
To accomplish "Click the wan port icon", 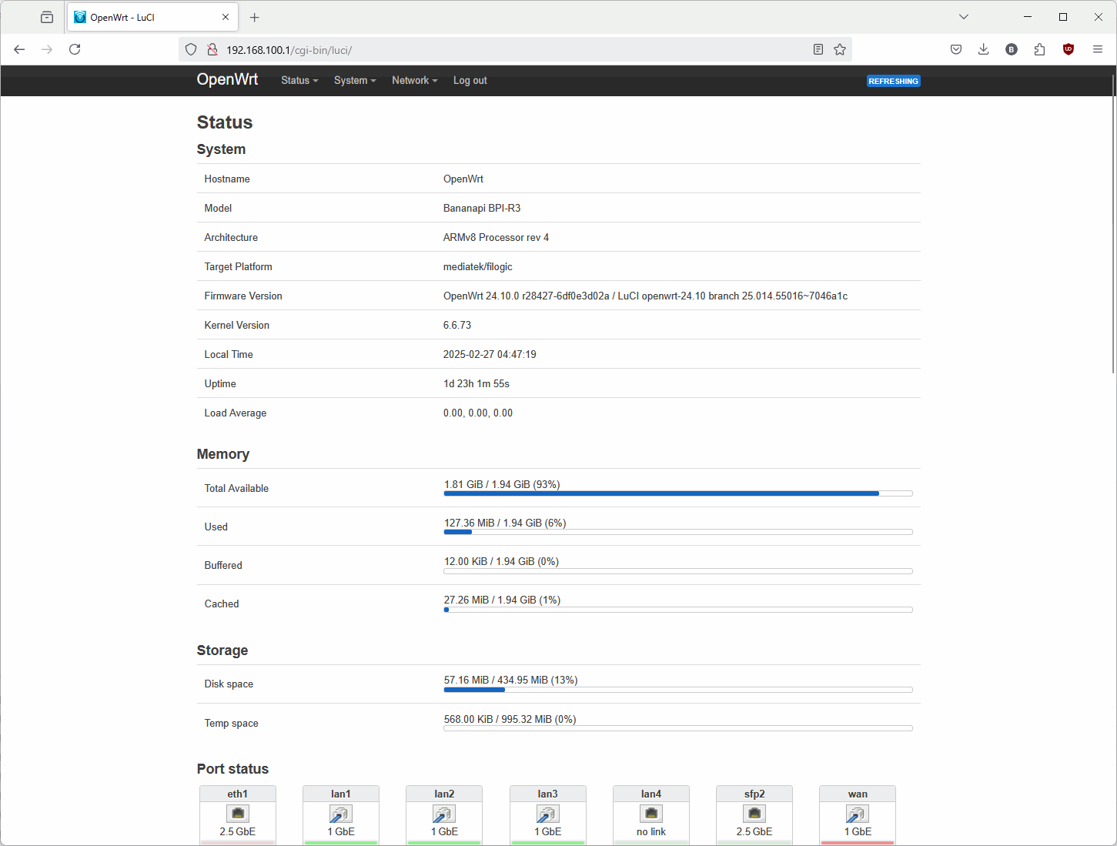I will pos(858,814).
